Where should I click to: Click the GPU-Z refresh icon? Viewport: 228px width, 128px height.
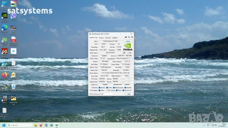point(129,37)
